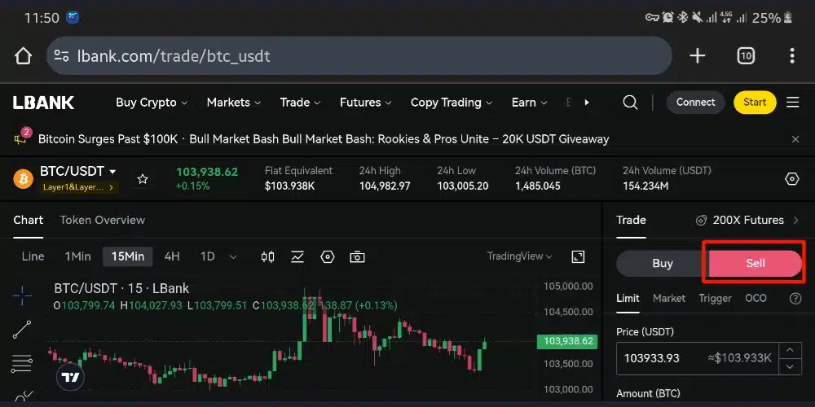Open chart indicators icon
This screenshot has width=815, height=407.
coord(297,256)
